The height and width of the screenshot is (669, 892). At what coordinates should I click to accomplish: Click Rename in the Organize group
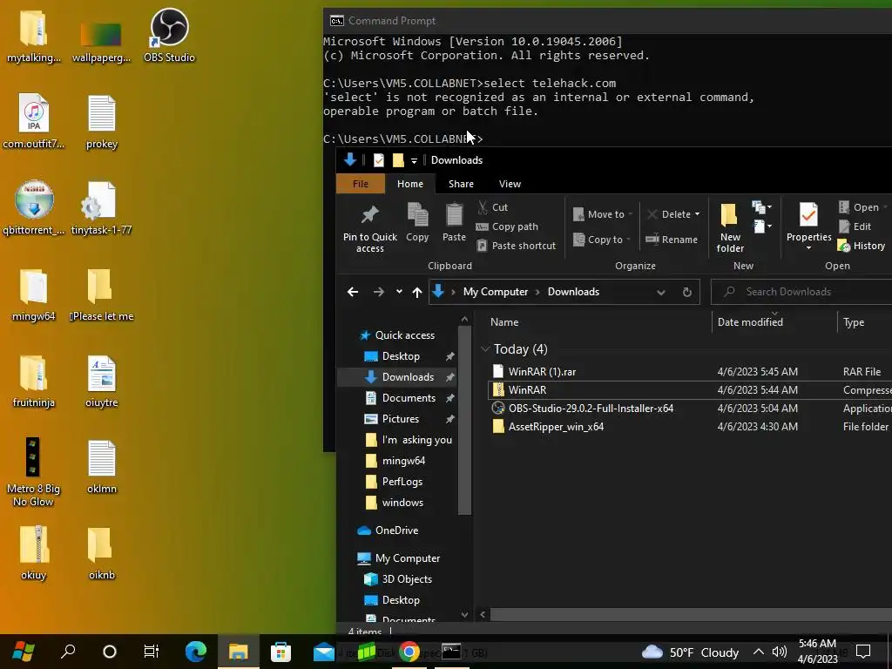pos(672,240)
